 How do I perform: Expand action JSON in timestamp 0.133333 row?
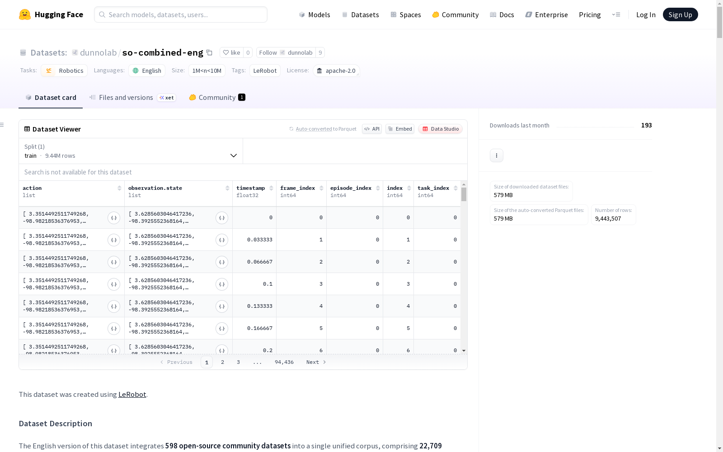pos(114,306)
